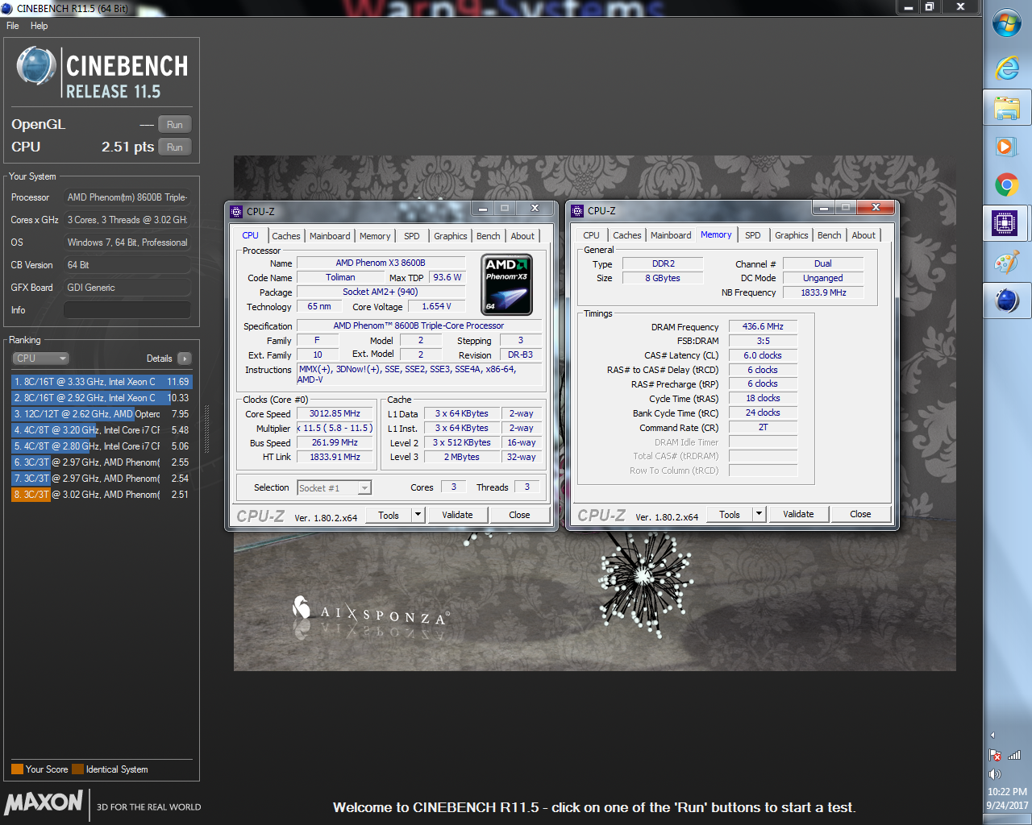The image size is (1032, 825).
Task: Select ranking row 3 AMD Opteron 12C/12T
Action: pyautogui.click(x=102, y=414)
